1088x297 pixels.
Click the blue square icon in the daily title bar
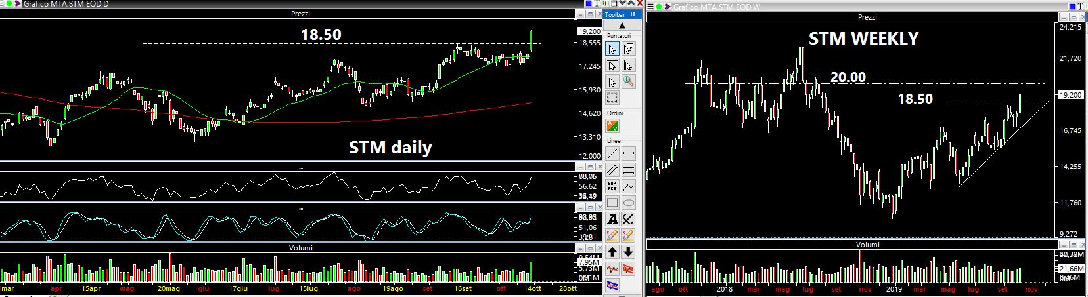(x=589, y=3)
